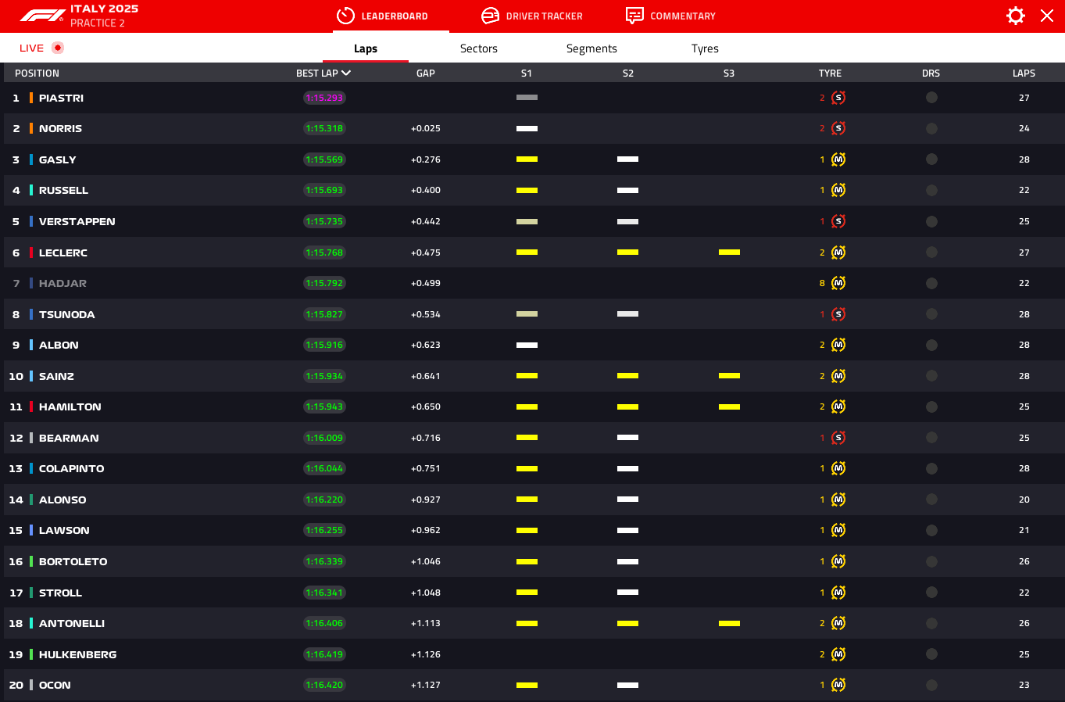Image resolution: width=1065 pixels, height=702 pixels.
Task: Click Antonelli's medium tyre icon
Action: click(838, 623)
